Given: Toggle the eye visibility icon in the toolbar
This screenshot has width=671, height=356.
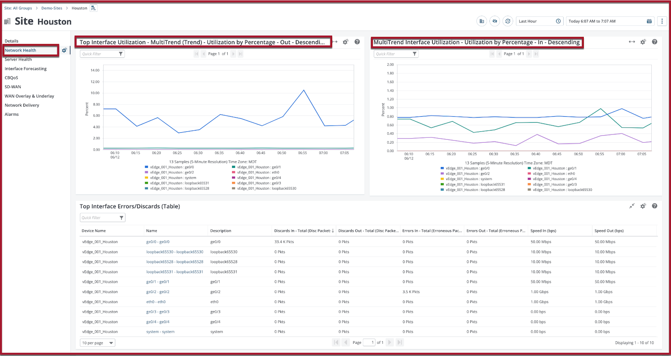Looking at the screenshot, I should pos(495,21).
